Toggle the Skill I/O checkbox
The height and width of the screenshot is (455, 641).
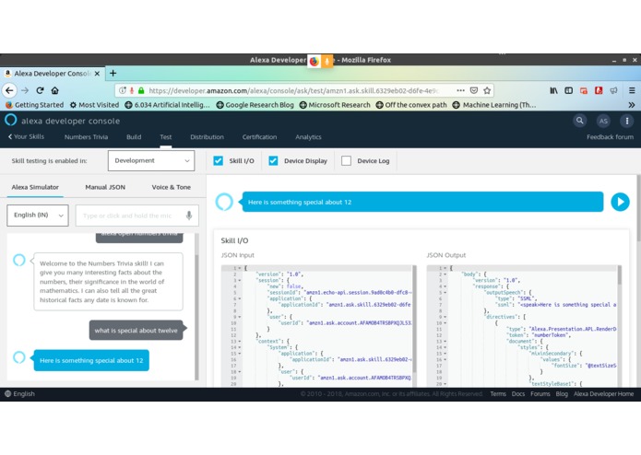pos(219,161)
